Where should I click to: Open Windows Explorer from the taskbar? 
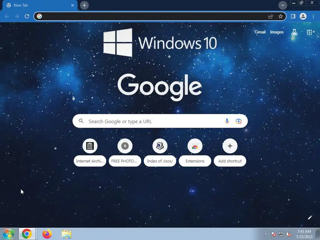click(67, 234)
